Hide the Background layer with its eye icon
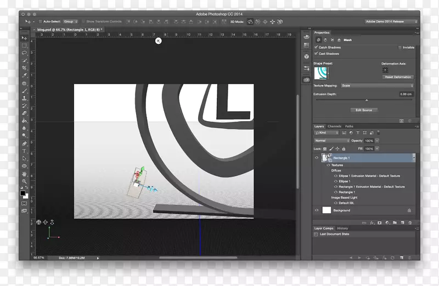The width and height of the screenshot is (439, 286). [317, 210]
